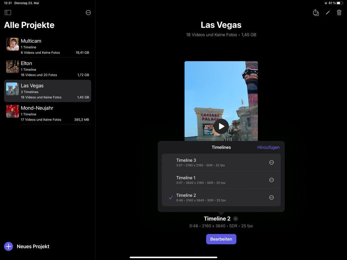Viewport: 347px width, 260px height.
Task: Select Timeline 3 in the Timelines list
Action: point(221,162)
